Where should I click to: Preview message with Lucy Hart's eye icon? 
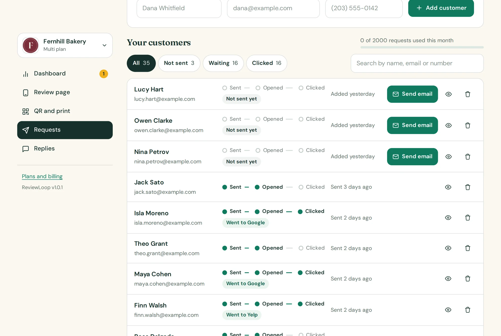click(448, 94)
